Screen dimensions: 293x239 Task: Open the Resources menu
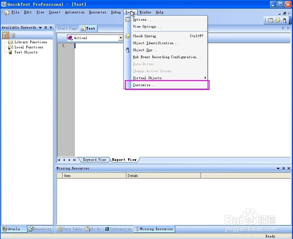coord(97,12)
